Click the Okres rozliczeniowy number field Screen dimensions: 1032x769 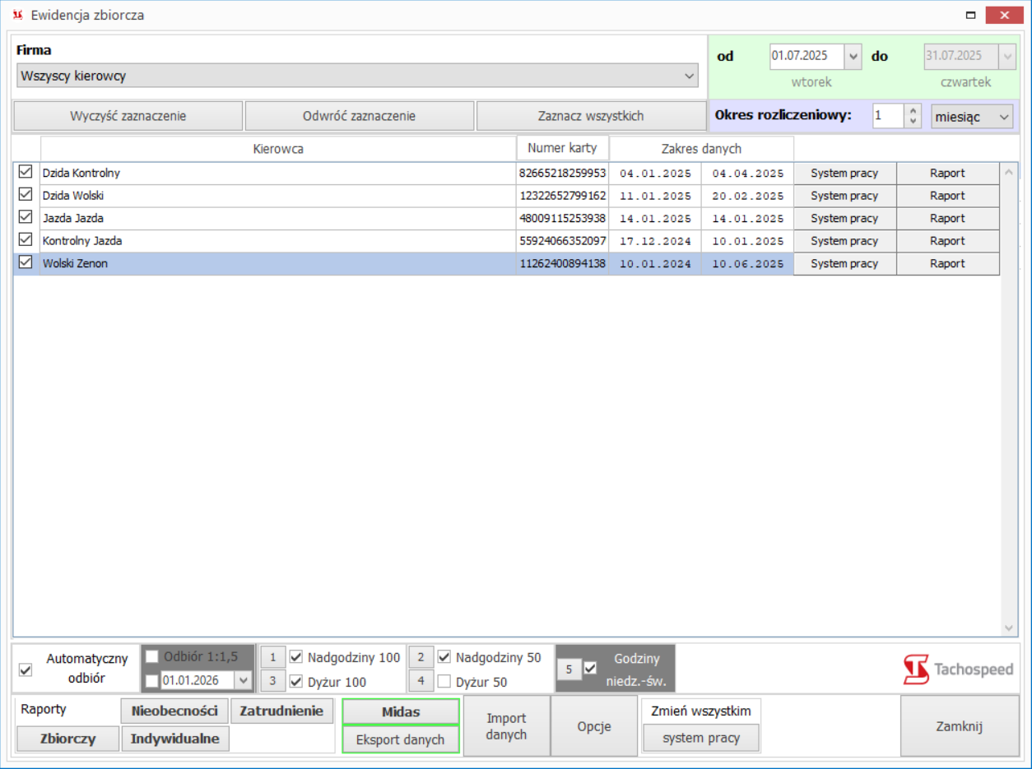pyautogui.click(x=889, y=117)
